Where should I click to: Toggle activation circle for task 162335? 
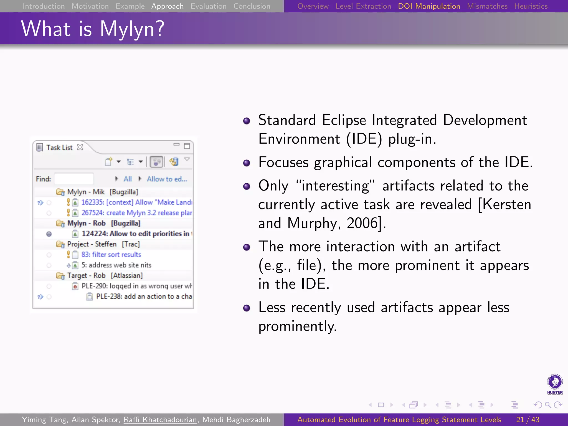(x=49, y=203)
